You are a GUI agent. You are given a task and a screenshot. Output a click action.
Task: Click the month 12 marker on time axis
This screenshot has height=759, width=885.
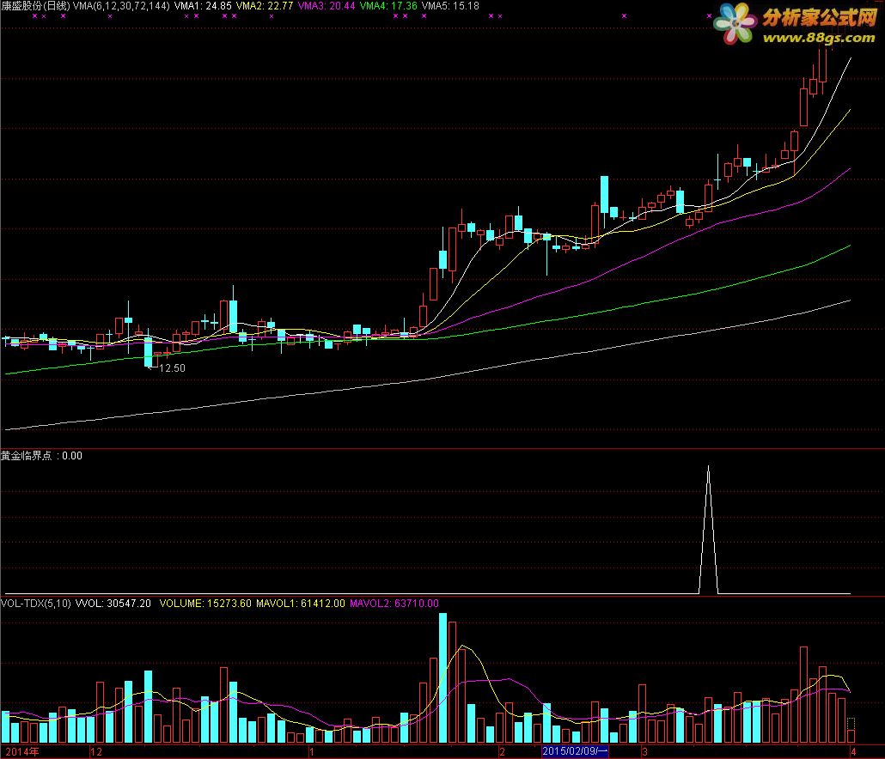click(x=96, y=751)
